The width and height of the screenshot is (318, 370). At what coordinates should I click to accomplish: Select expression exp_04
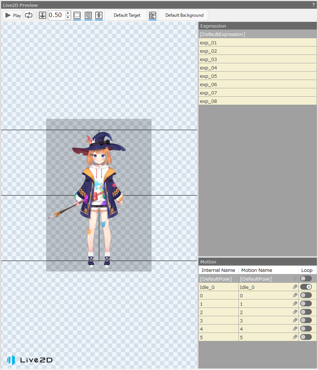click(258, 68)
